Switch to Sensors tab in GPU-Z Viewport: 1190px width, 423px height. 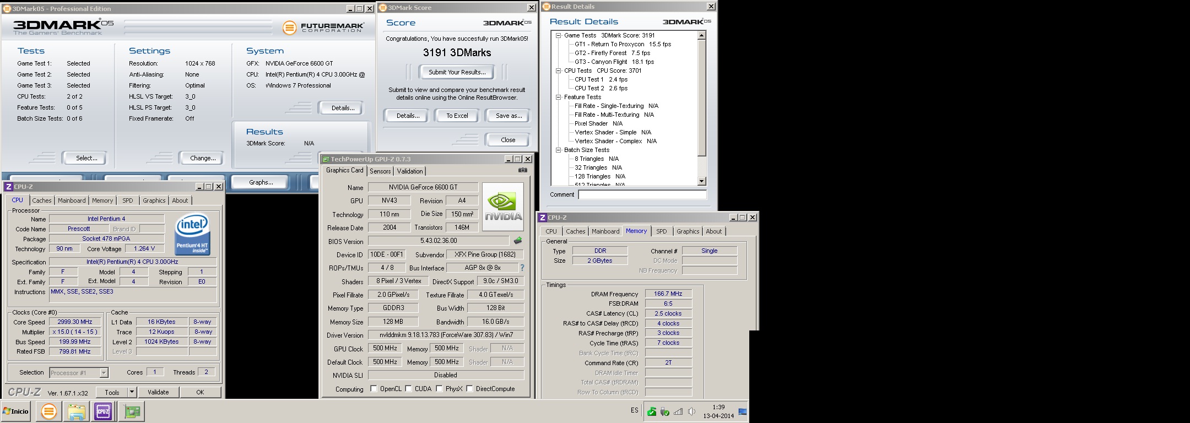380,171
